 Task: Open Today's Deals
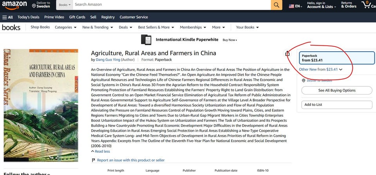point(28,17)
